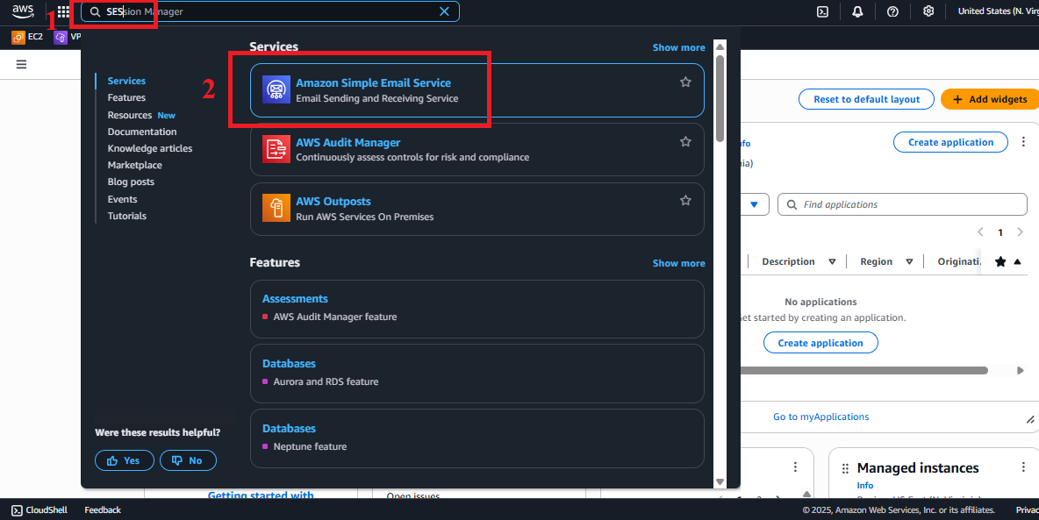Clear the search box with X

click(x=444, y=11)
